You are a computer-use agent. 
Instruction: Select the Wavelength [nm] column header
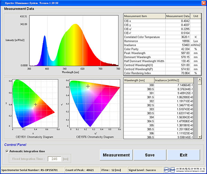coord(139,80)
